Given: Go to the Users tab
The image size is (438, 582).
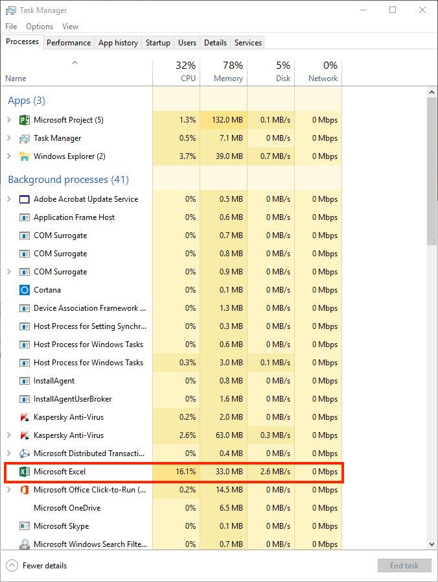Looking at the screenshot, I should click(x=187, y=43).
